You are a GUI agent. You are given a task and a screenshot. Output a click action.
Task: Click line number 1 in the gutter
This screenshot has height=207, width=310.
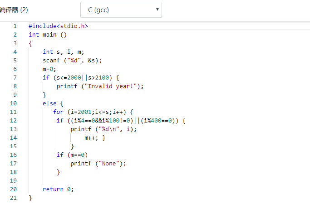[15, 26]
